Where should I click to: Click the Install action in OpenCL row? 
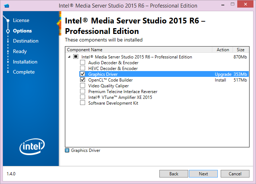(x=220, y=80)
